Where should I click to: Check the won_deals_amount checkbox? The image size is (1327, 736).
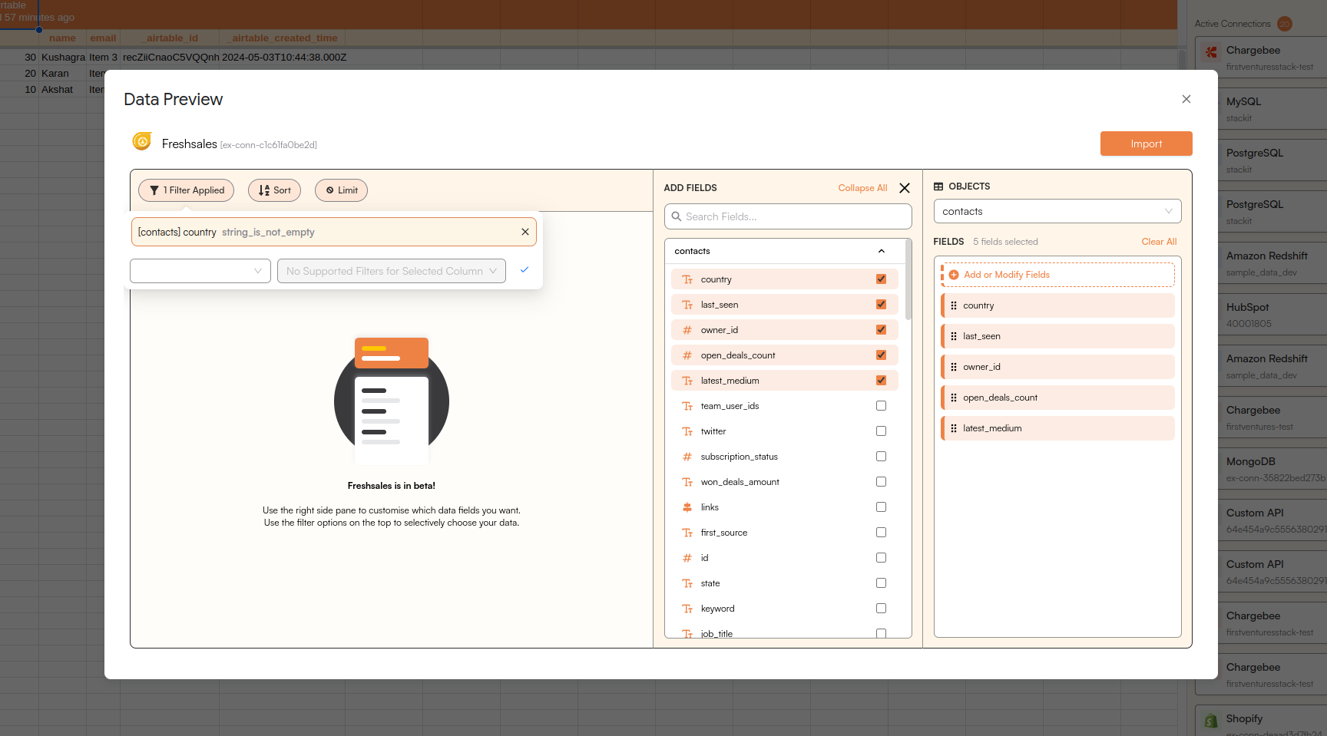click(x=881, y=482)
